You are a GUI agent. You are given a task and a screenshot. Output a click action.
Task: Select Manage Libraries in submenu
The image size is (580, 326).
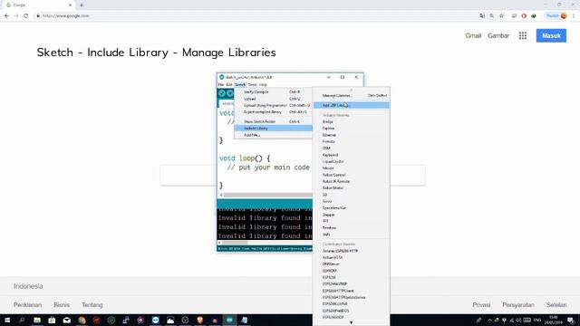click(x=351, y=95)
